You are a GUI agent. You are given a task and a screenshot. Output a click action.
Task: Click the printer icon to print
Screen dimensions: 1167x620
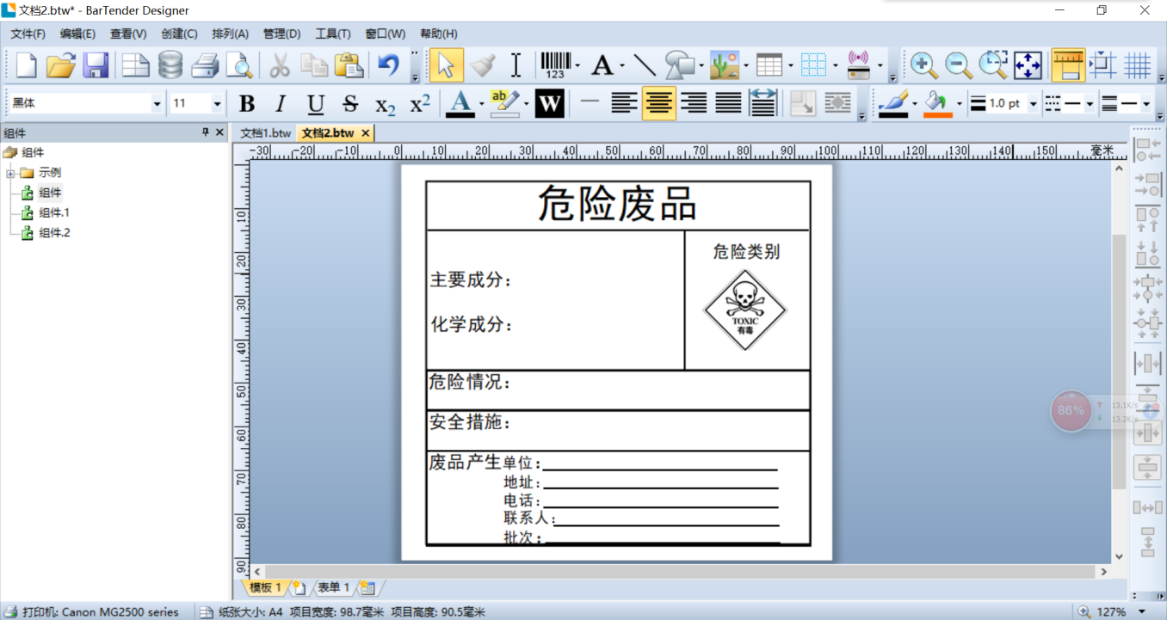tap(205, 65)
